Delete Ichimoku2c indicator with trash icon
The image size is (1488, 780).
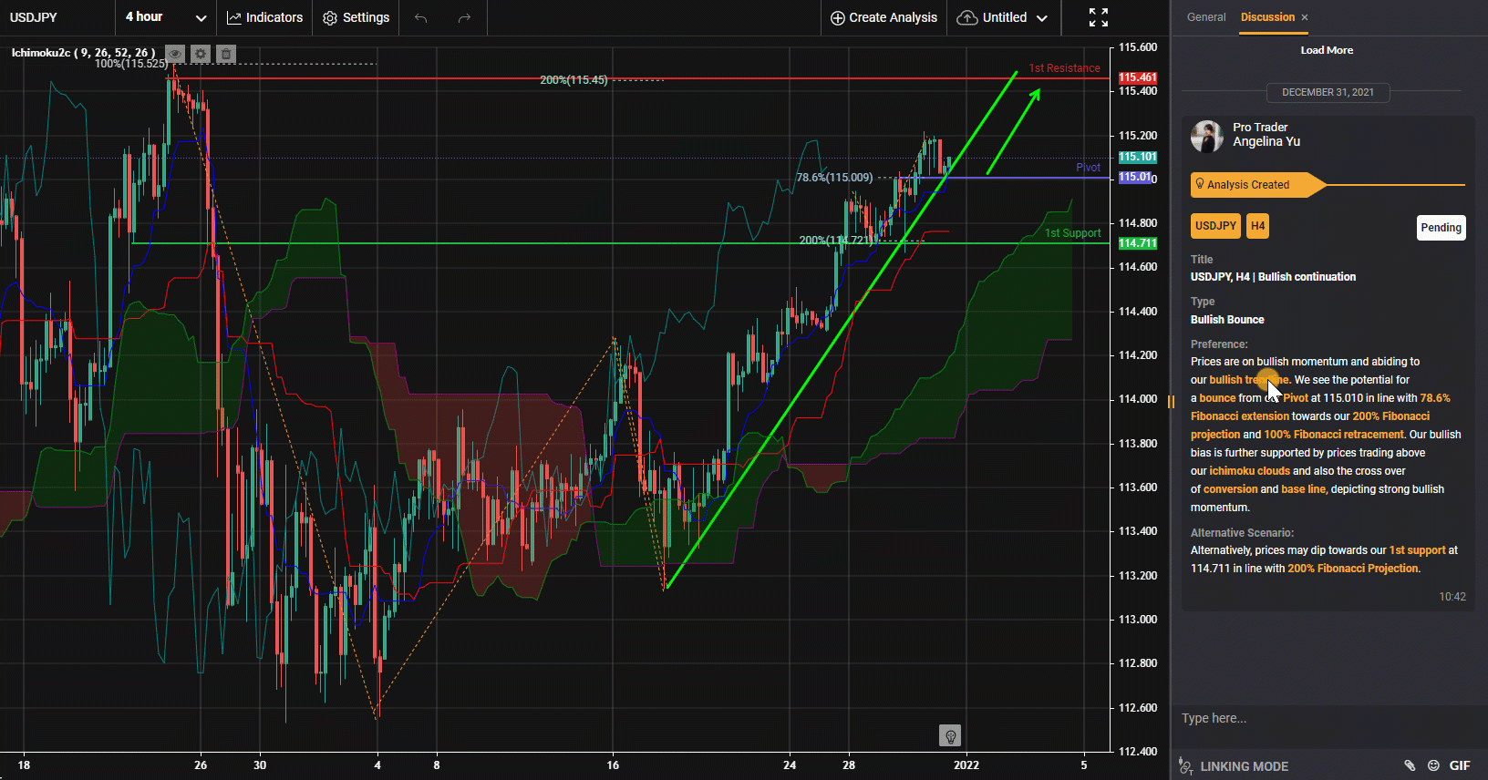coord(226,54)
